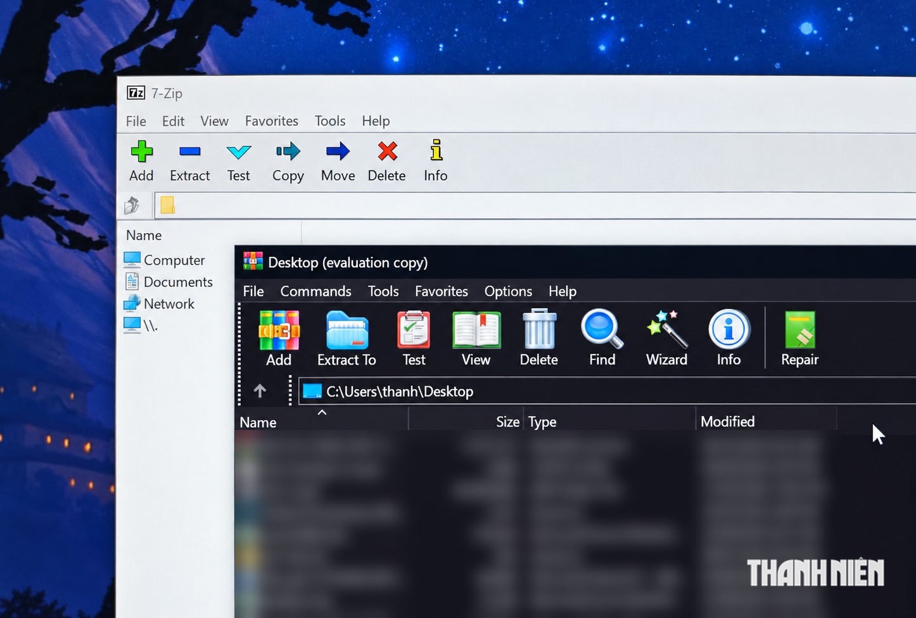This screenshot has height=618, width=916.
Task: Click the WinRAR Add books icon
Action: pos(279,330)
